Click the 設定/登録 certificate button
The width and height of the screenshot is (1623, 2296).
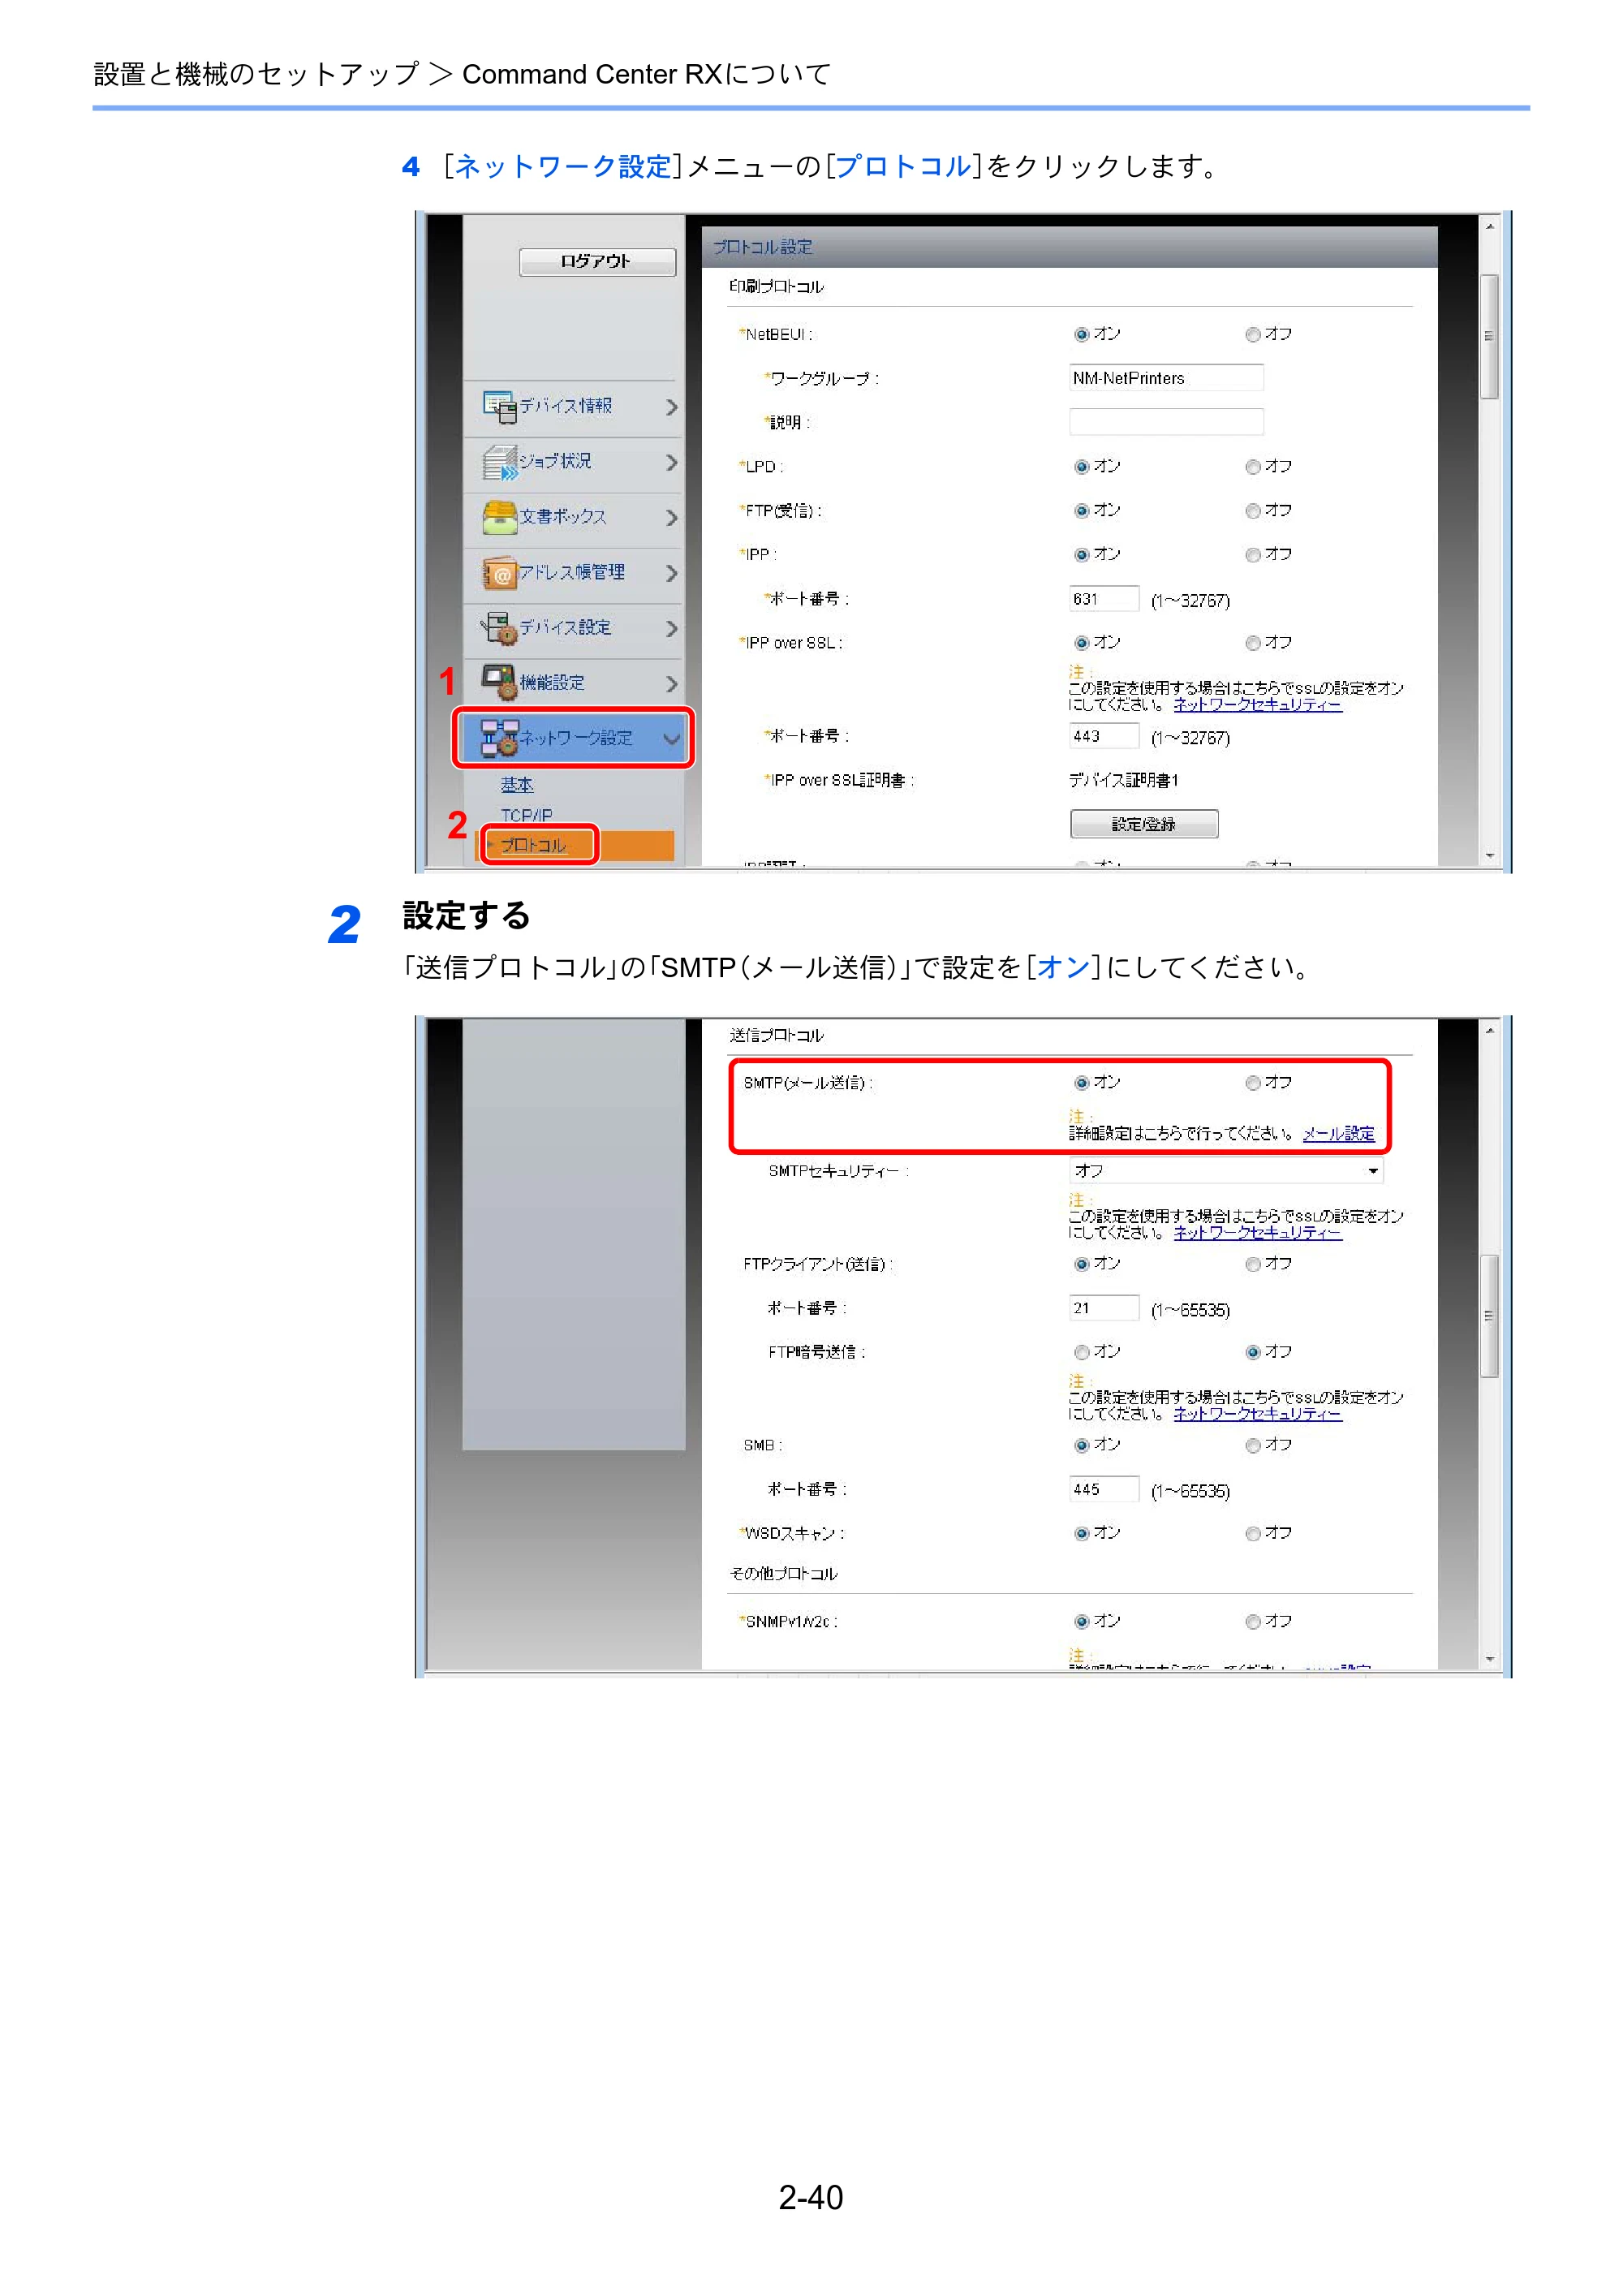[x=1144, y=824]
